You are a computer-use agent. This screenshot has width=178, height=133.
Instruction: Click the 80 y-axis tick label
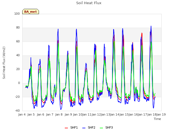(18, 28)
